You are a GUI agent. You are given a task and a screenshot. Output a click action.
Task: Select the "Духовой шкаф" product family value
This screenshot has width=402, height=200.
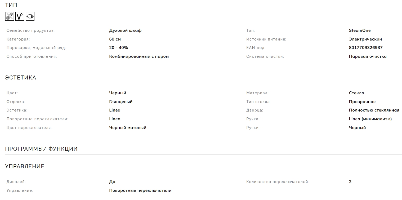[x=125, y=30]
